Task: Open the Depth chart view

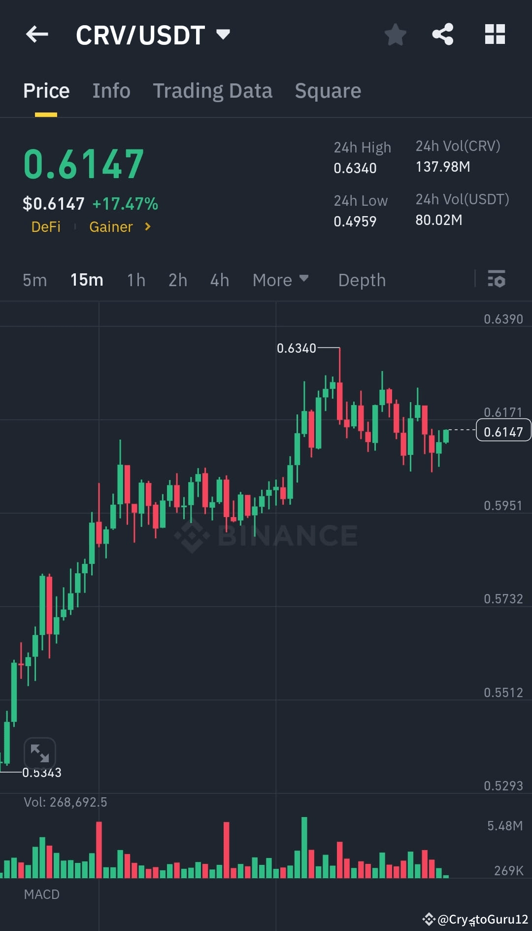Action: (362, 280)
